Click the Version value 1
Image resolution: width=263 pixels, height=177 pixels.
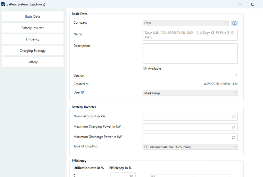(x=236, y=76)
